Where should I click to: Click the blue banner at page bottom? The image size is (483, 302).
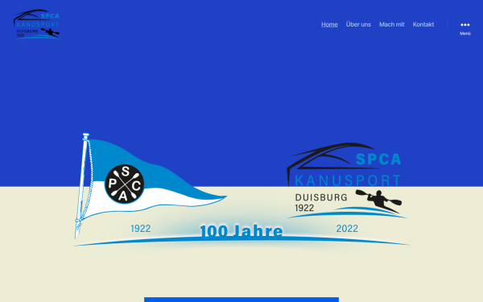[242, 300]
